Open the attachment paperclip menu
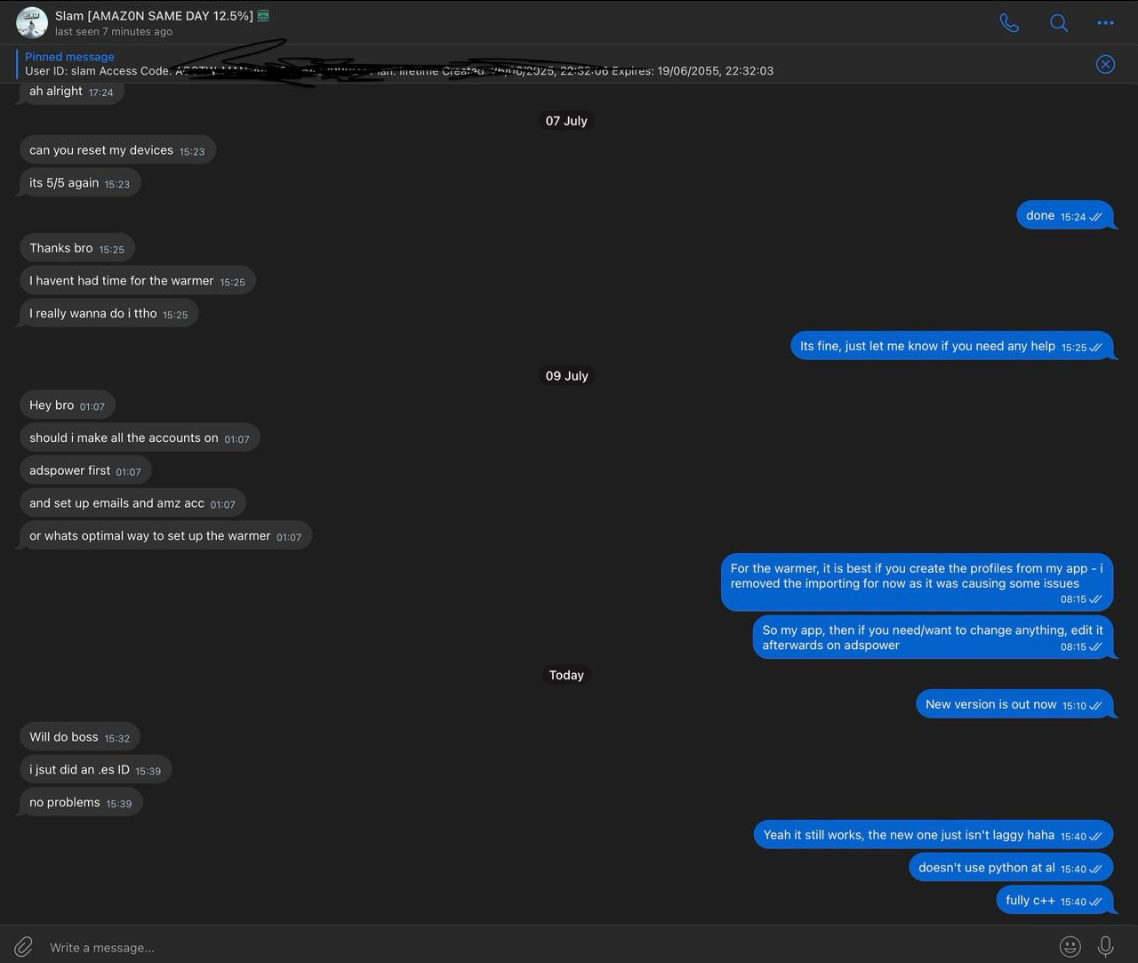The height and width of the screenshot is (963, 1138). pyautogui.click(x=23, y=947)
